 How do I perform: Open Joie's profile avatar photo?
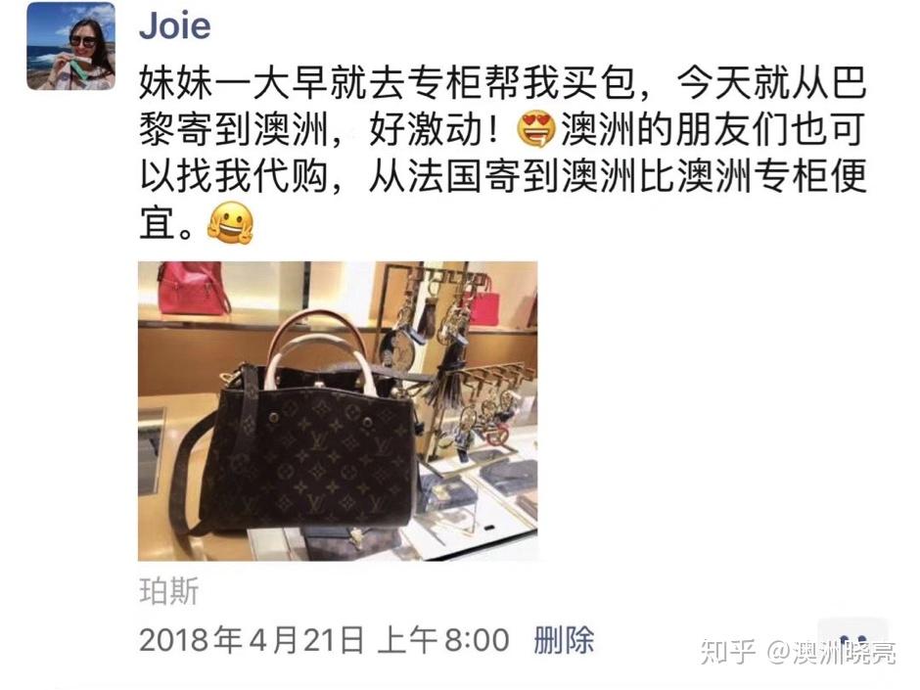(x=71, y=46)
